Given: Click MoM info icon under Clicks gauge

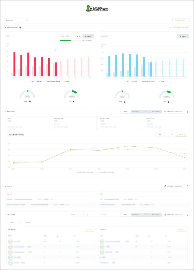Looking at the screenshot, I should pos(30,102).
